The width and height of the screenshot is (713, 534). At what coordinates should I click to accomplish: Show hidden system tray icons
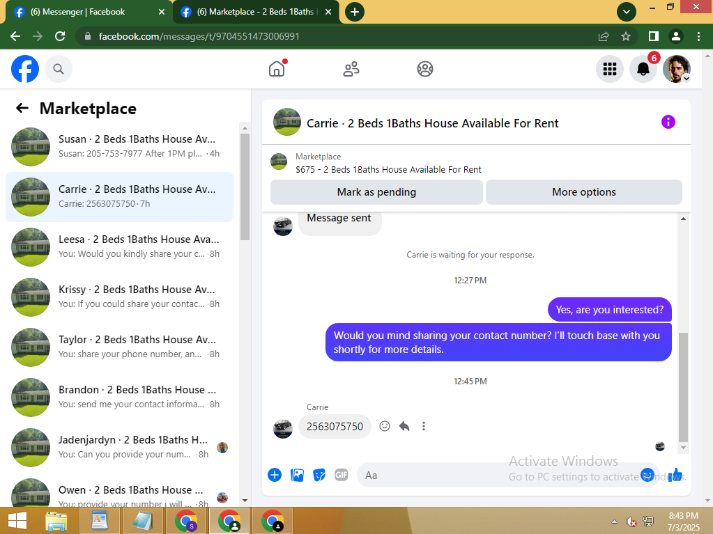pos(614,521)
